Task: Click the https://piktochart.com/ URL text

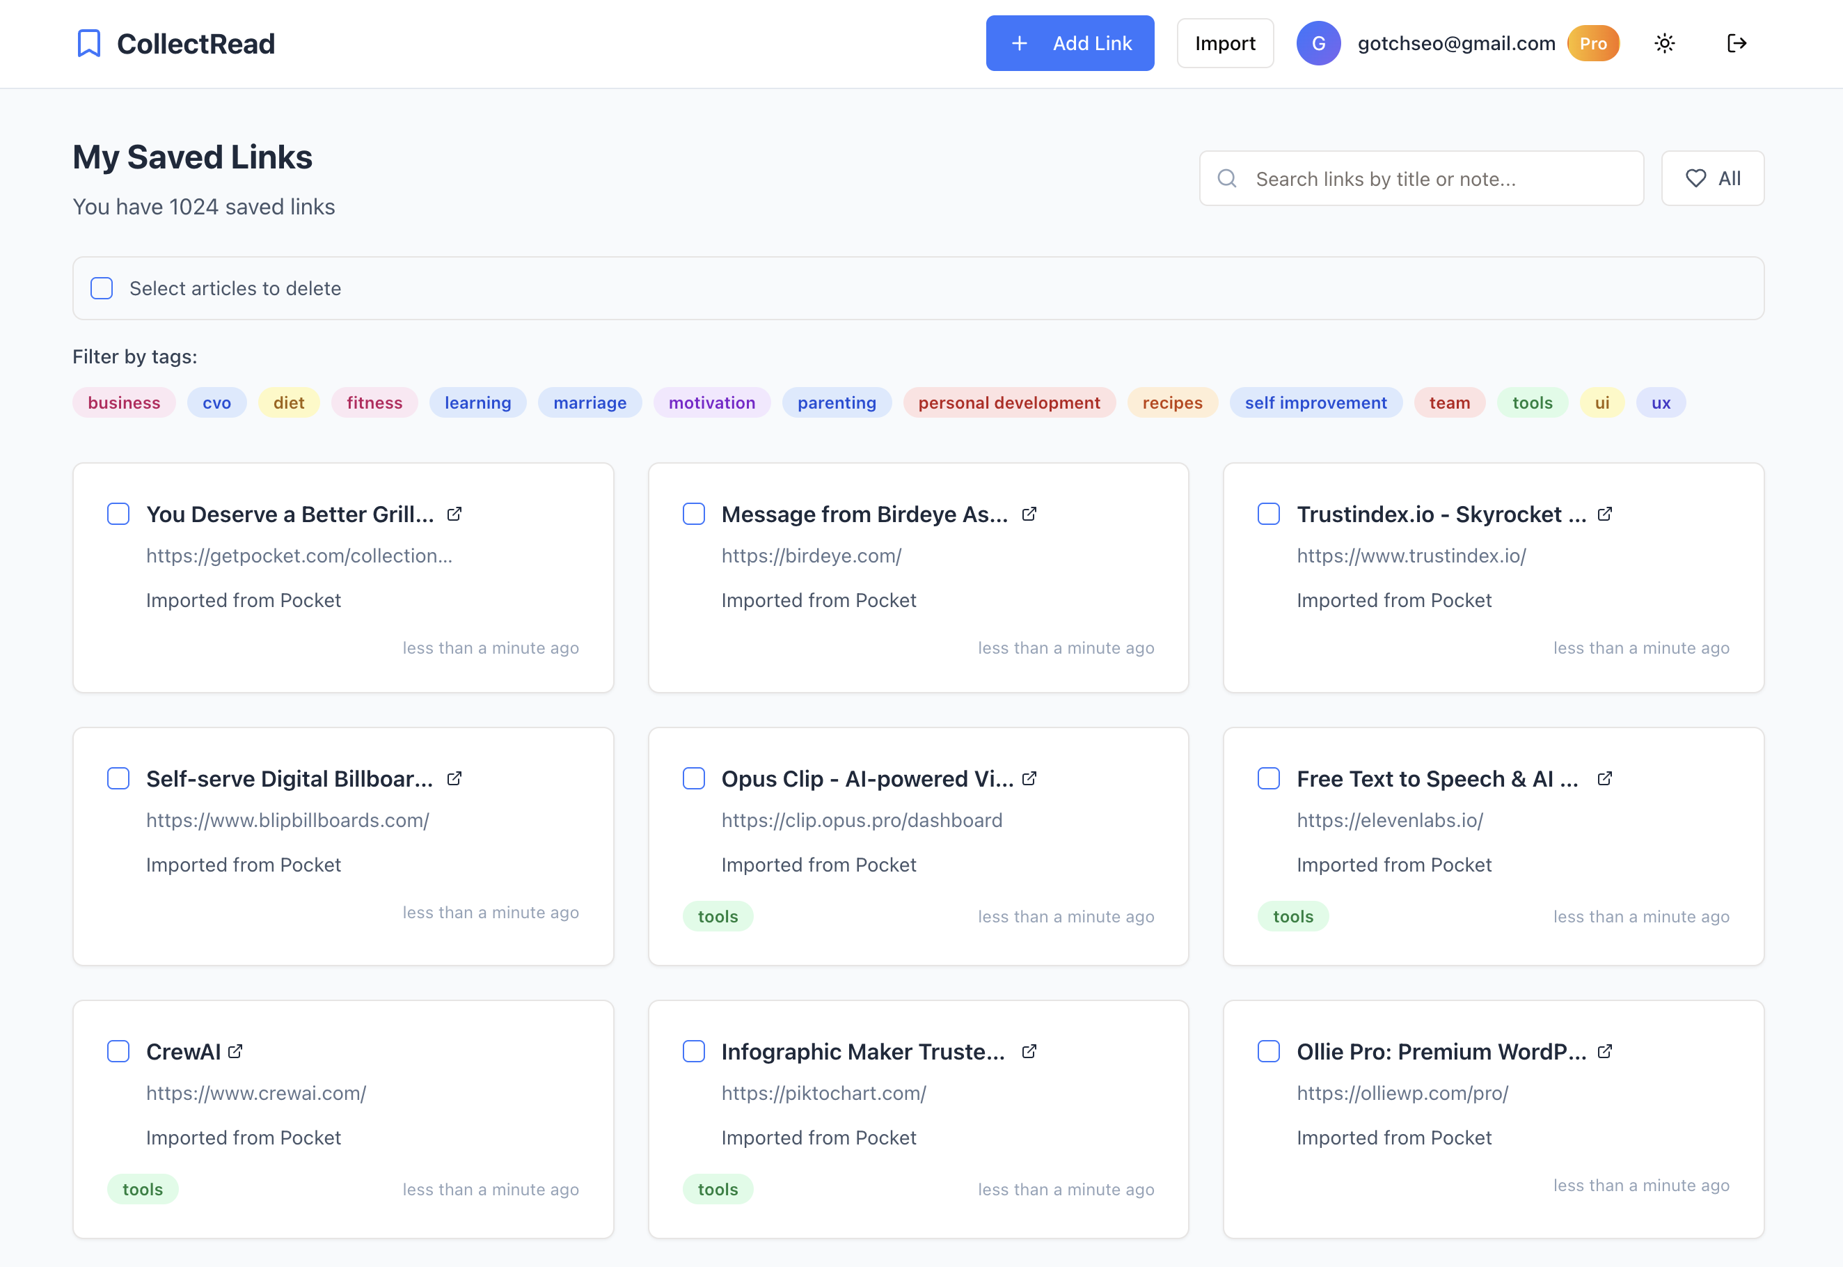Action: pyautogui.click(x=824, y=1093)
